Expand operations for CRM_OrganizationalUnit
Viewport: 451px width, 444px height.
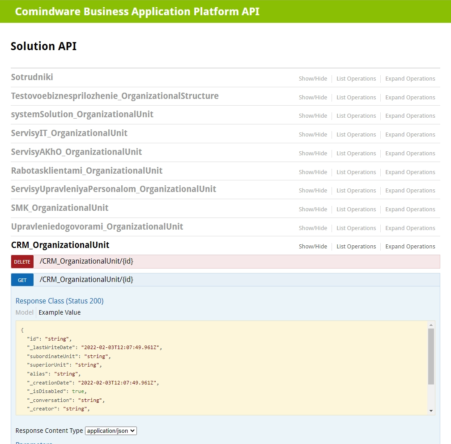pyautogui.click(x=410, y=246)
